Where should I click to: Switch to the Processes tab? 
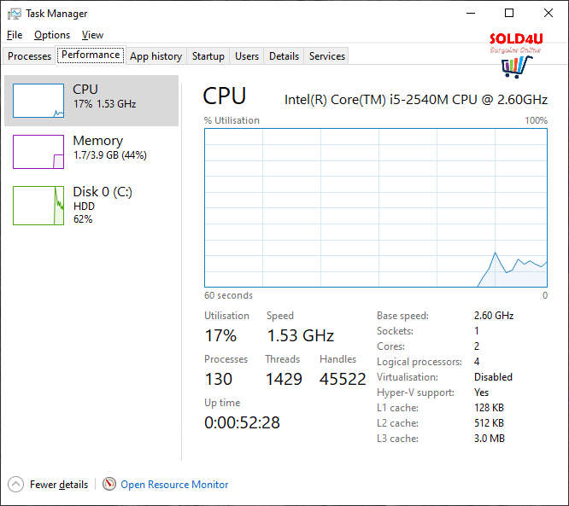coord(30,56)
